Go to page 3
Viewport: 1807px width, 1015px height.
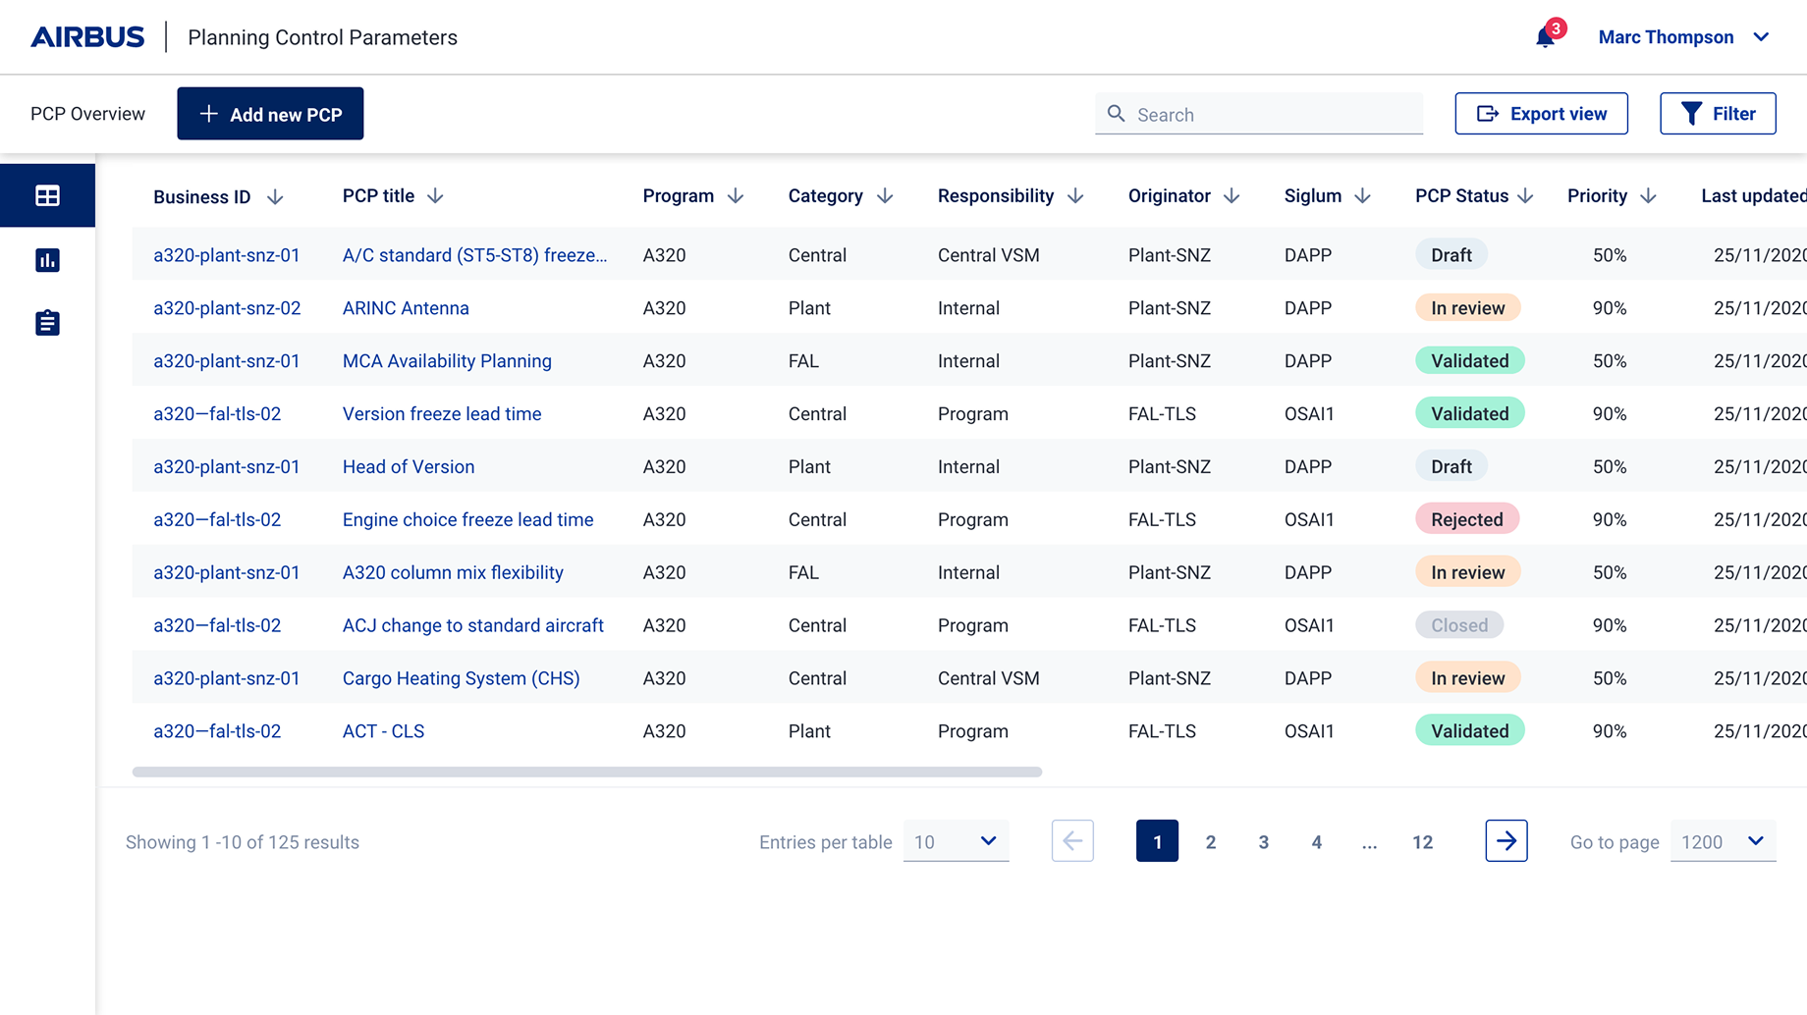(1263, 842)
